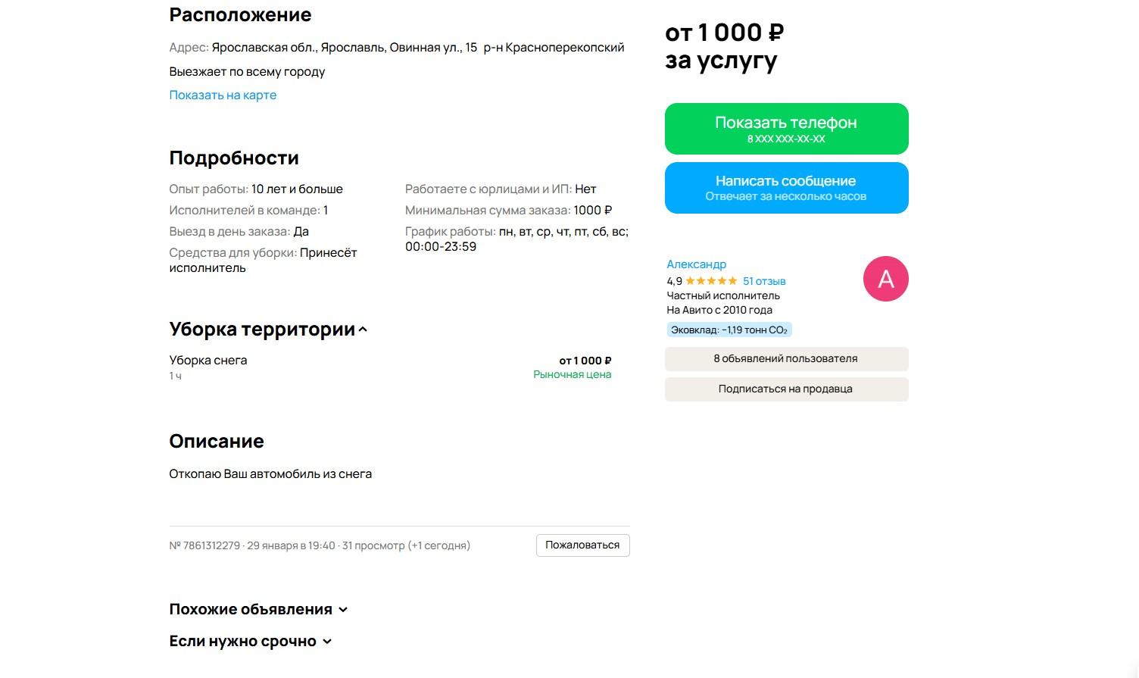Click the Эковклад CO₂ badge

coord(729,330)
